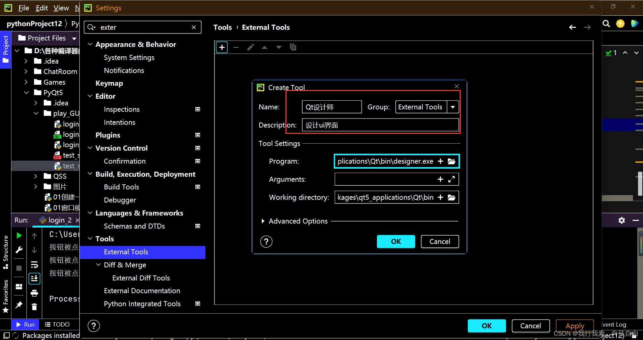The image size is (643, 340).
Task: Click the help question mark in Create Tool
Action: [266, 241]
